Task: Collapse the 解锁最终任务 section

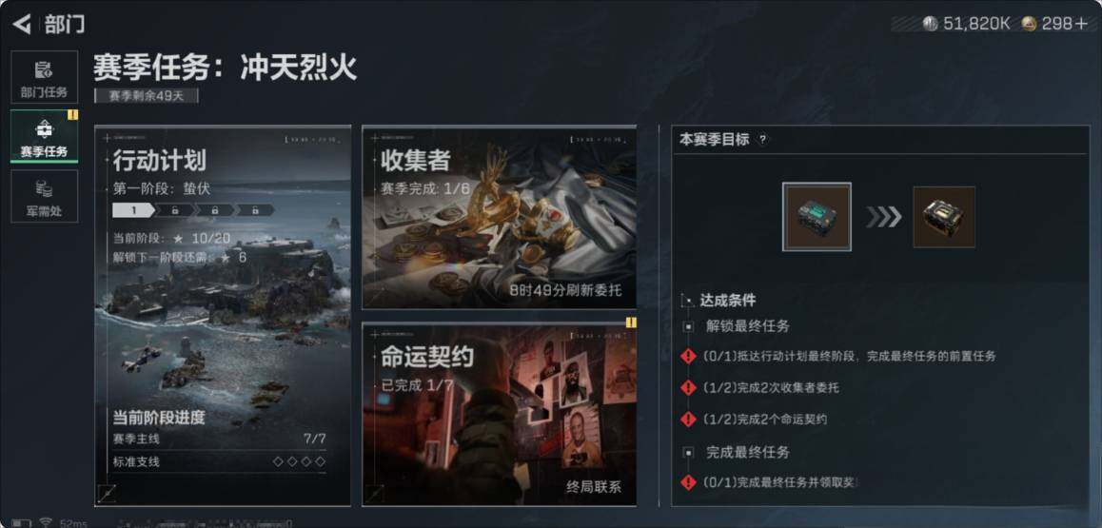Action: point(689,326)
